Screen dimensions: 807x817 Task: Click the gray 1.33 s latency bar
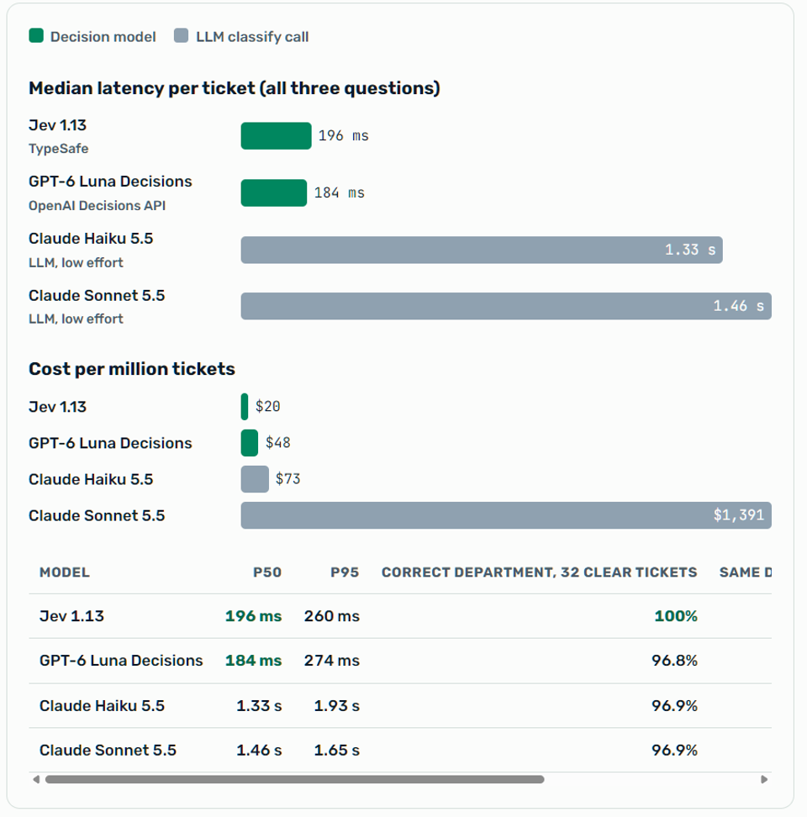click(x=482, y=250)
